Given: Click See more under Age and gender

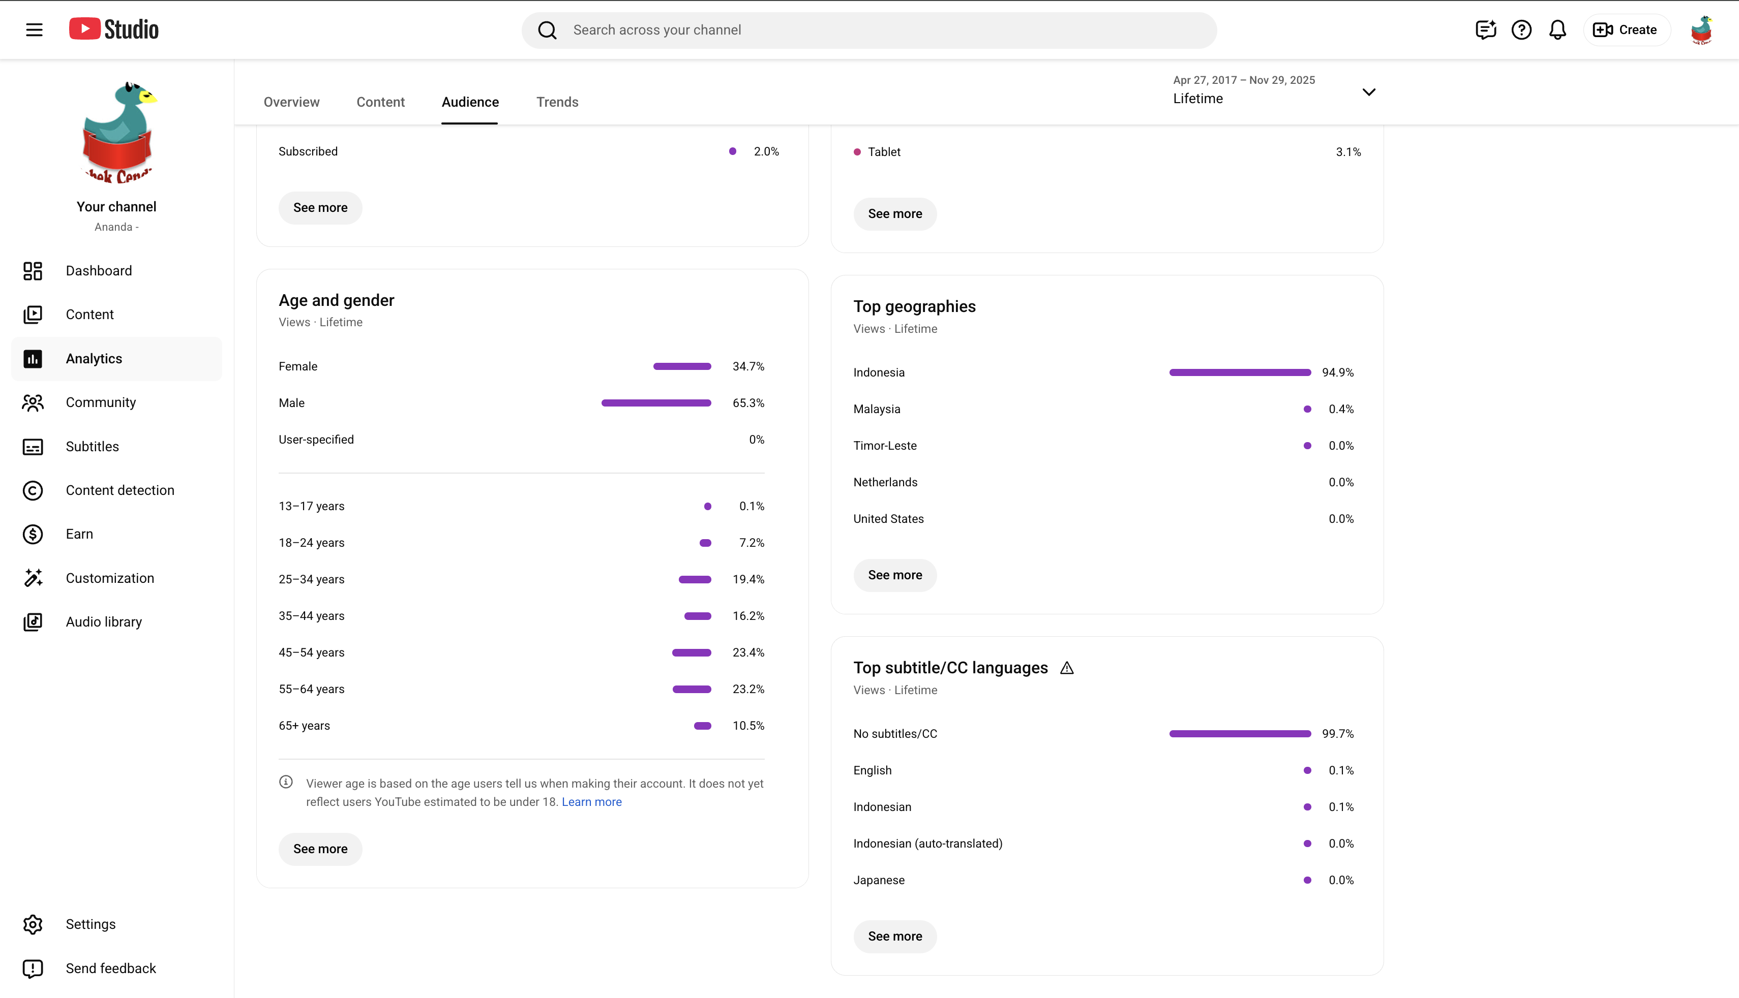Looking at the screenshot, I should click(320, 849).
